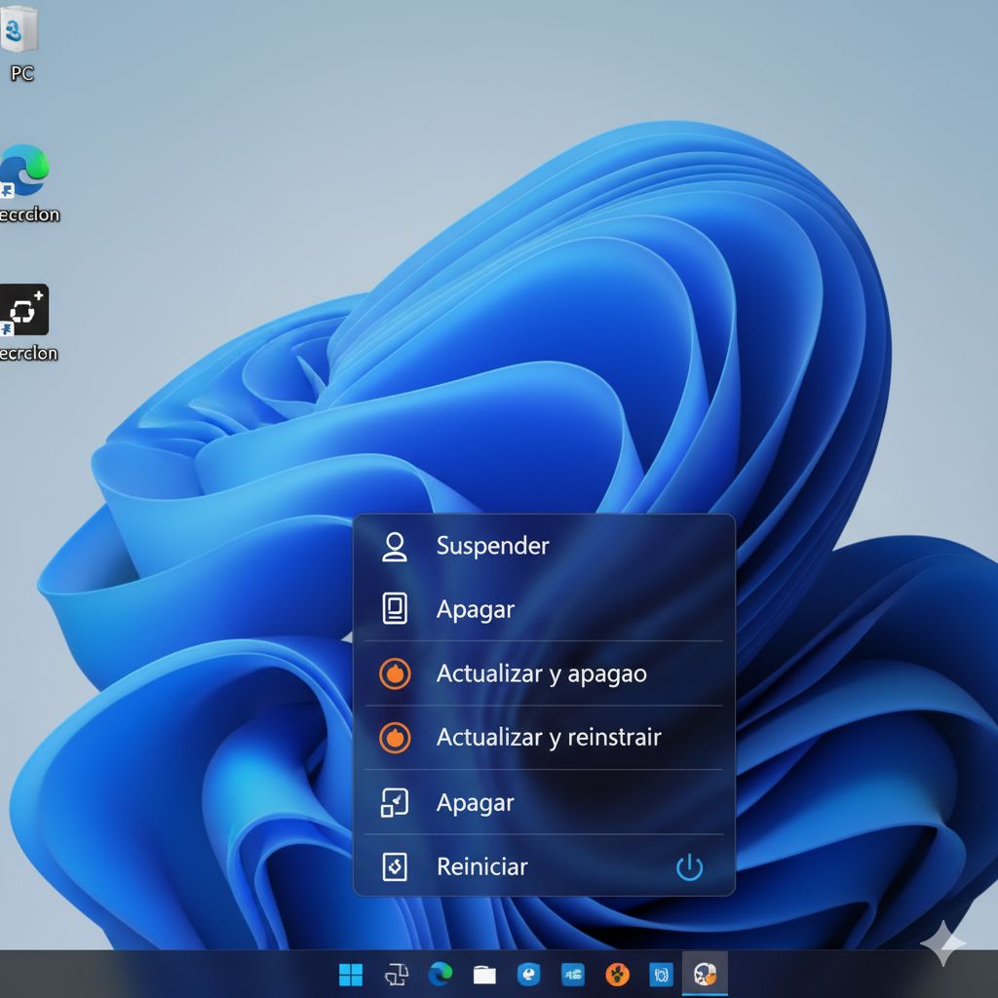Select Actualizar y apagao
This screenshot has width=998, height=998.
[544, 673]
